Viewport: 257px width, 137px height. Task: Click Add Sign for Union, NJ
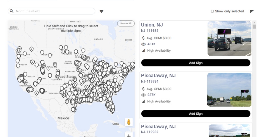pos(196,63)
